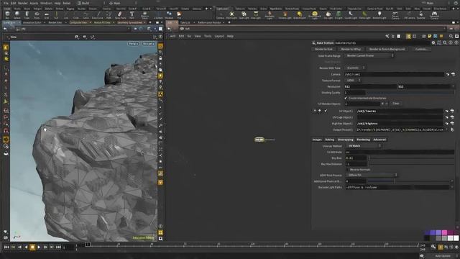This screenshot has height=259, width=460.
Task: Click the bakeTexture1 node in network
Action: click(259, 140)
